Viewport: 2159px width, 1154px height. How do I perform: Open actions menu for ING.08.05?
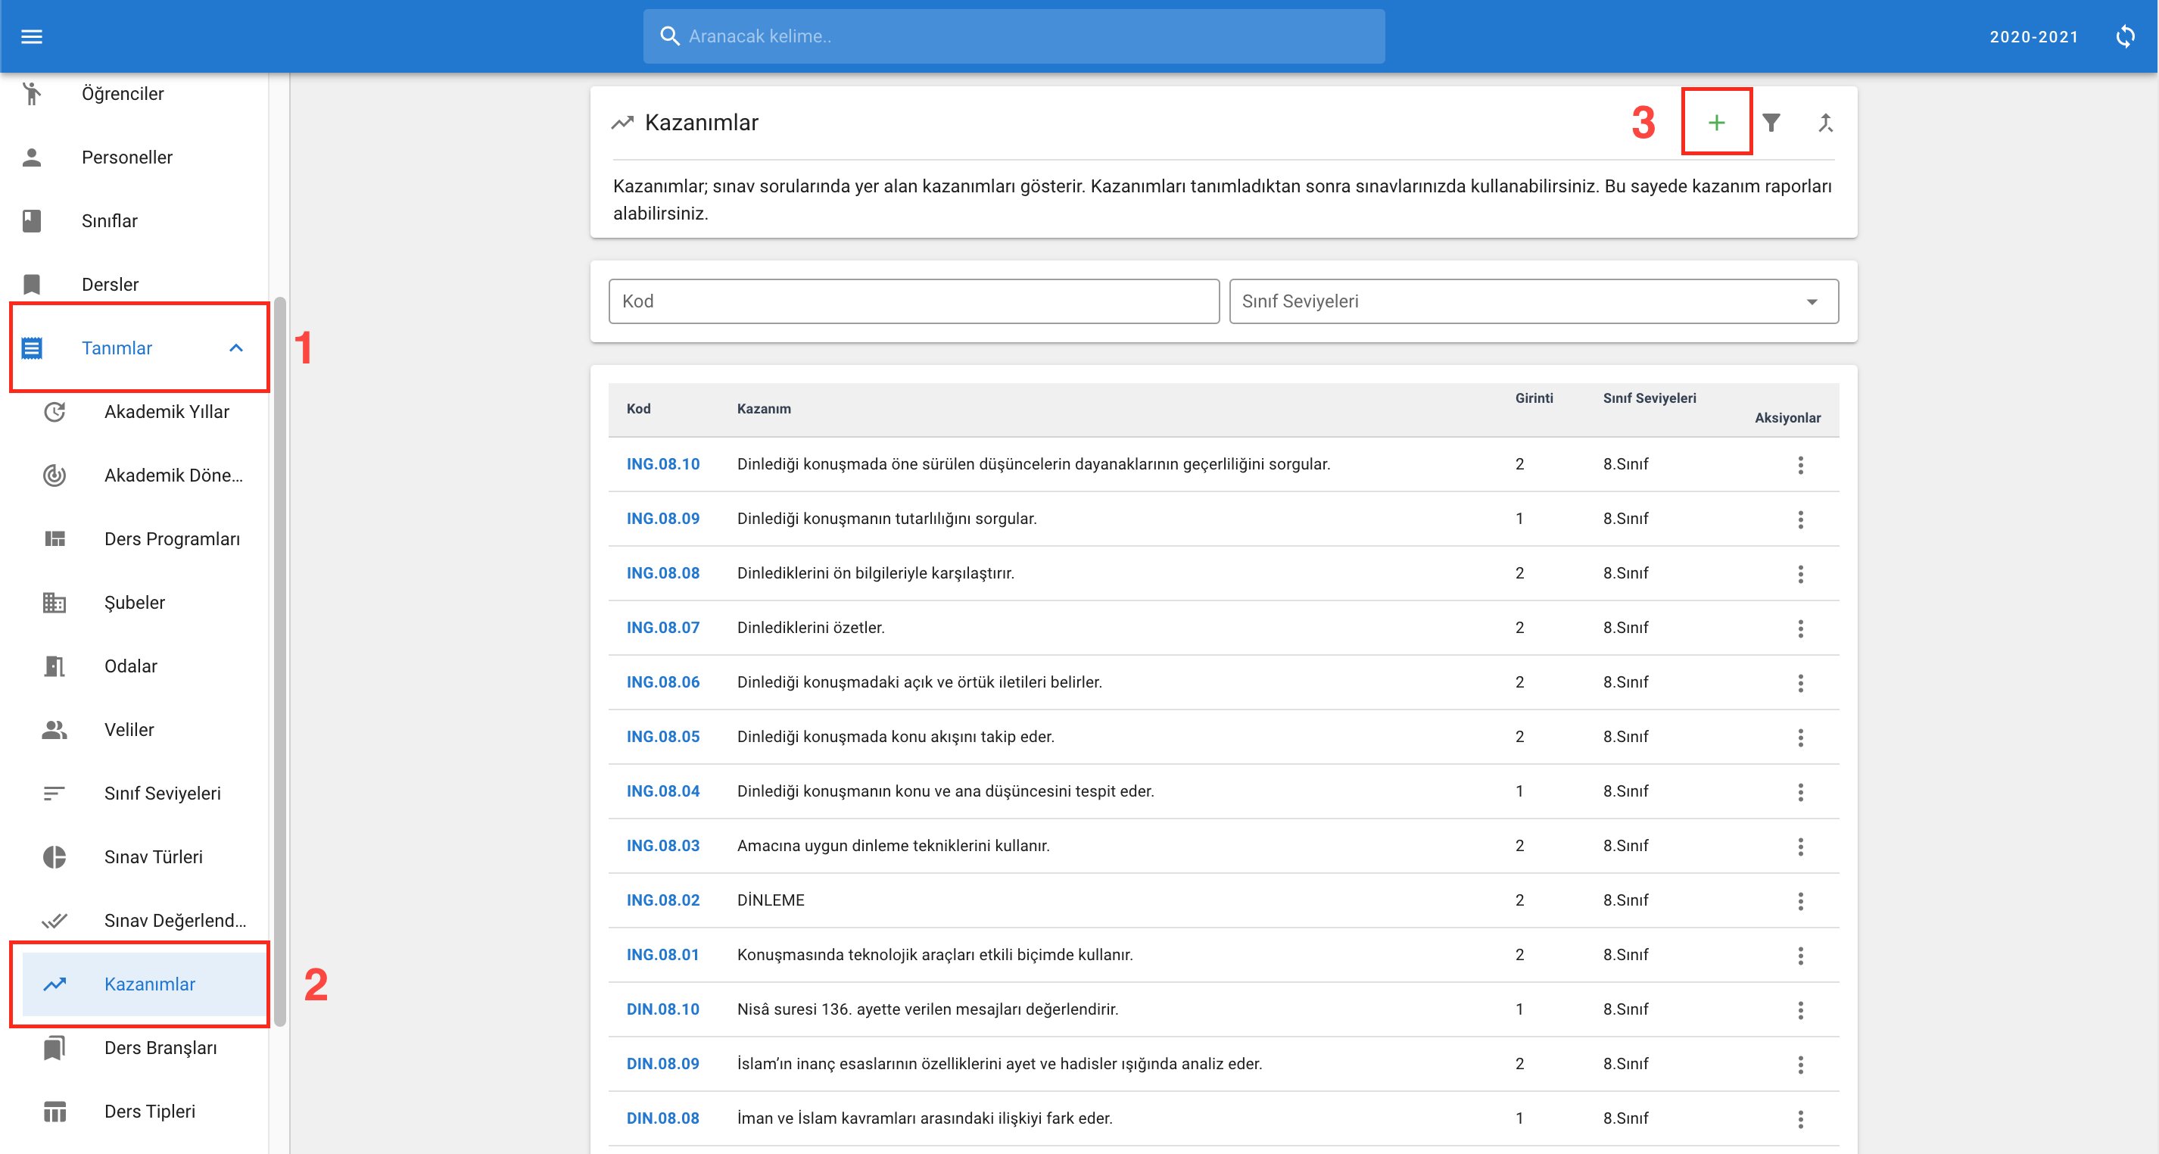point(1799,737)
